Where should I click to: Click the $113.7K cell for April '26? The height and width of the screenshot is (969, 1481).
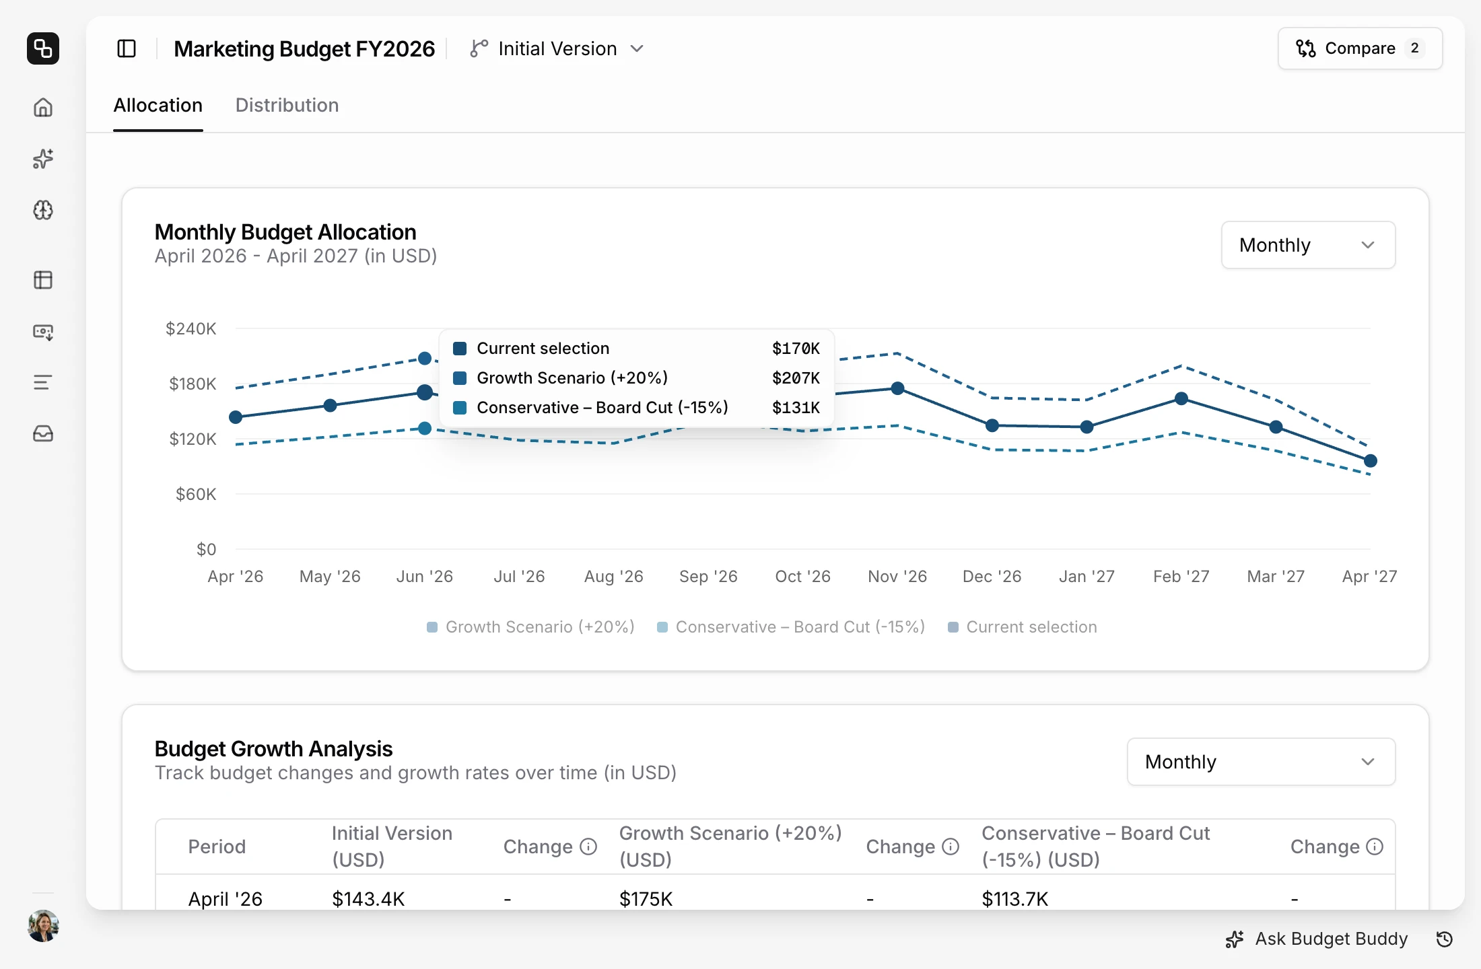coord(1015,899)
